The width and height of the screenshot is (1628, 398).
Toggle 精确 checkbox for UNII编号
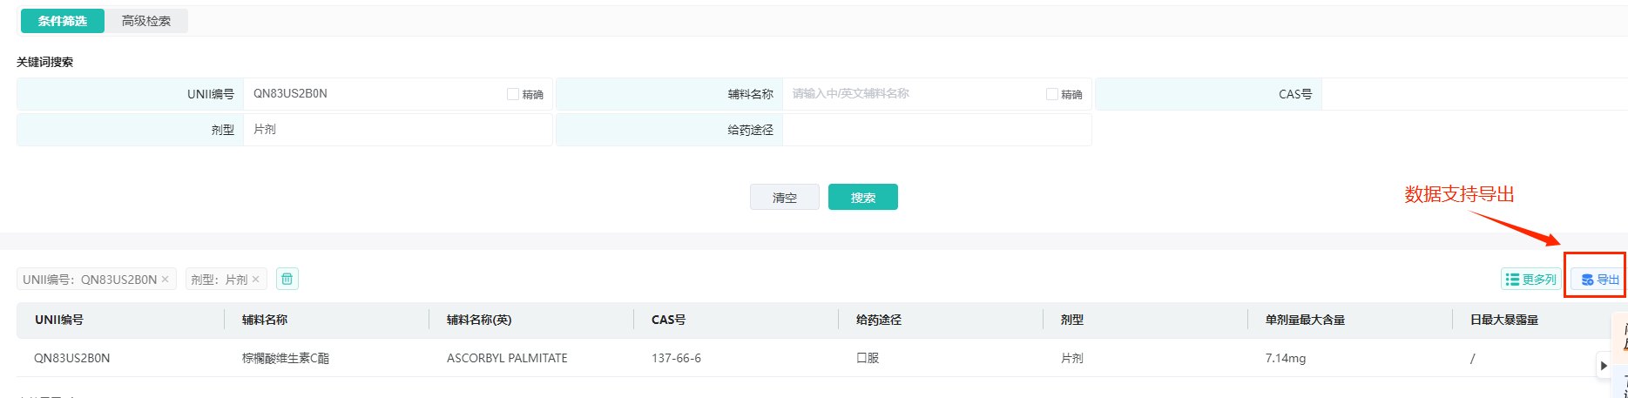[x=513, y=94]
